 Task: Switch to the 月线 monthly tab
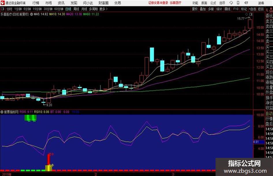coord(84,9)
